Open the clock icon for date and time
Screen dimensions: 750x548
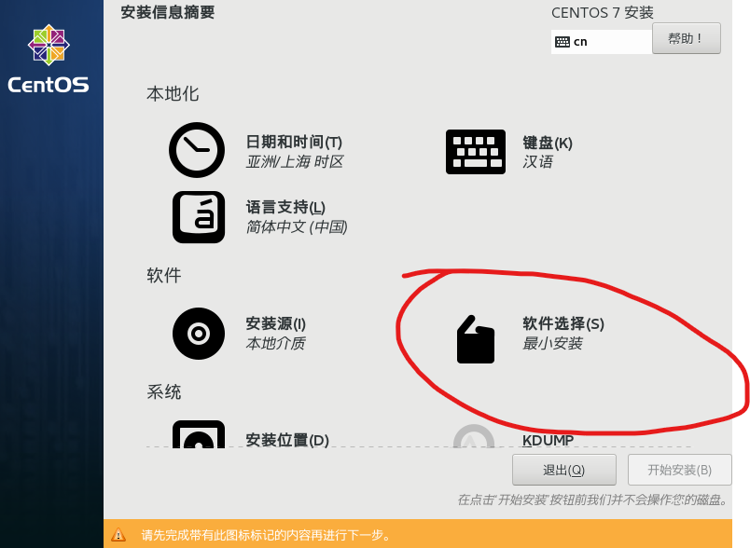coord(197,150)
